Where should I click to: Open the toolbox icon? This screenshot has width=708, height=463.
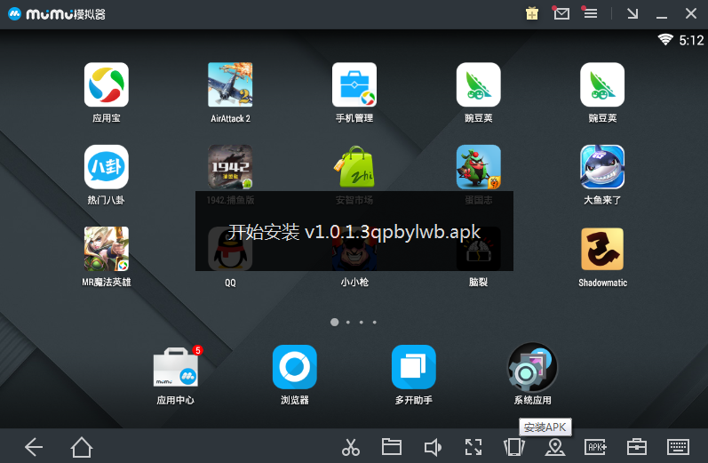(637, 447)
